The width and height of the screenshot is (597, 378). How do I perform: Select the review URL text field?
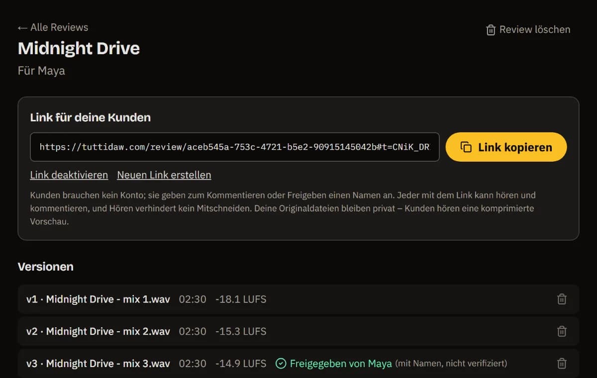click(235, 147)
